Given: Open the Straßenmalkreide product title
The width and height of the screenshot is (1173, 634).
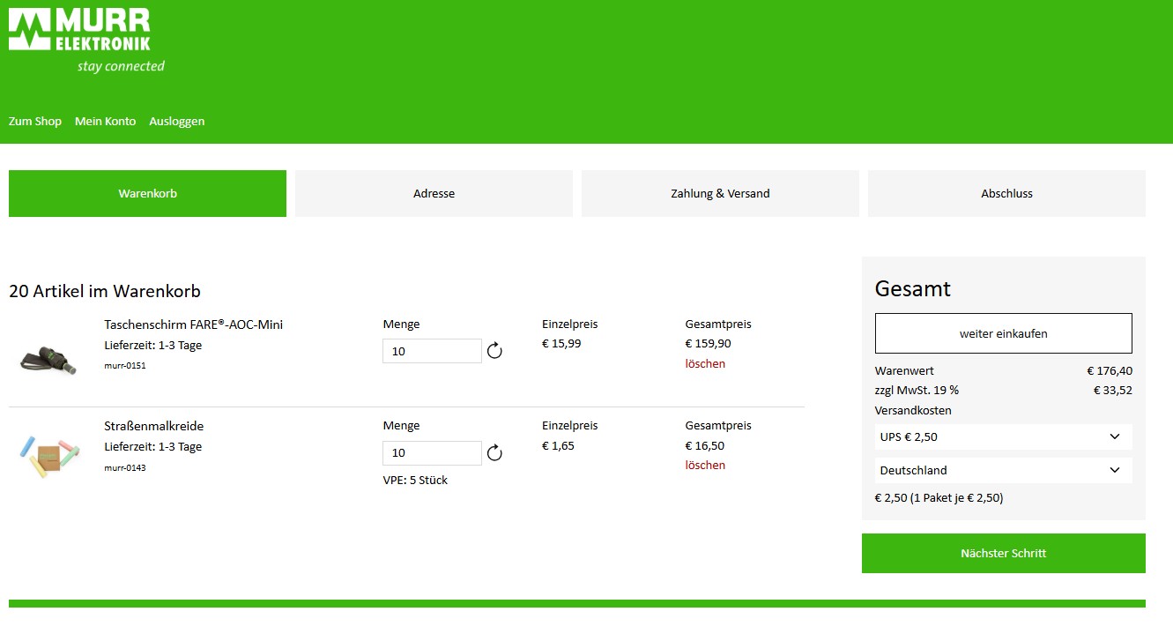Looking at the screenshot, I should pyautogui.click(x=153, y=426).
